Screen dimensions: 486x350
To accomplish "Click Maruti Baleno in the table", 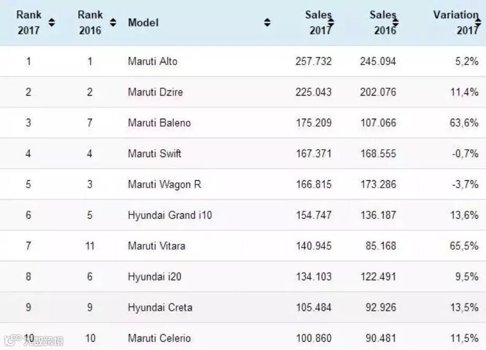I will click(x=159, y=123).
